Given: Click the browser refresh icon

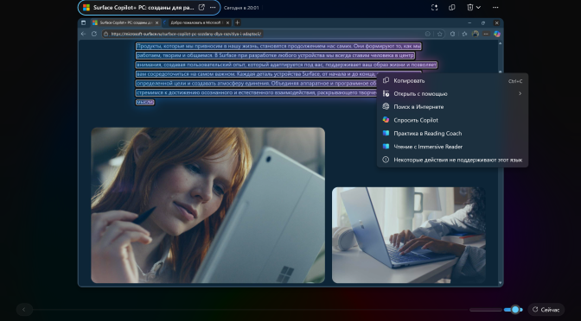Looking at the screenshot, I should pos(94,34).
